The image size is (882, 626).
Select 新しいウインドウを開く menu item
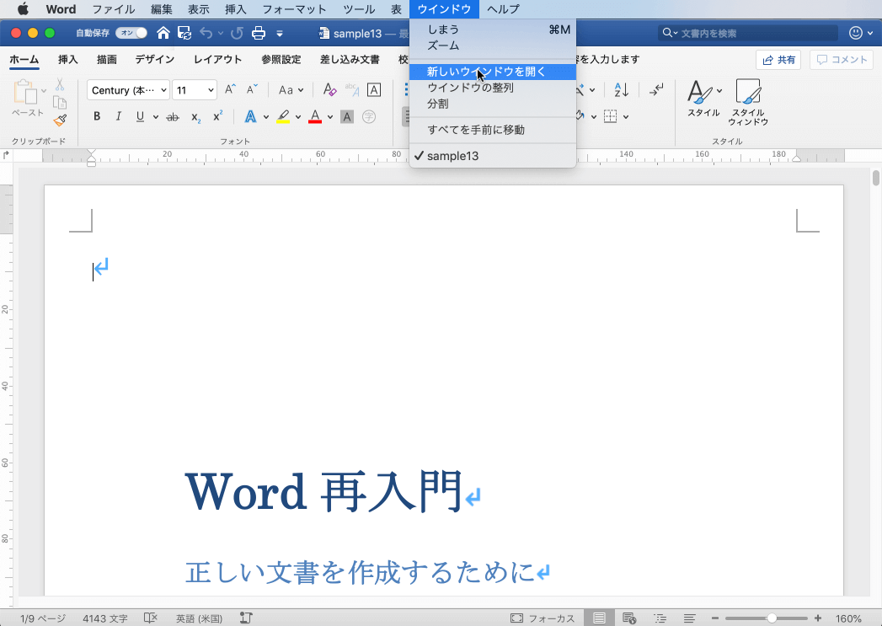pos(493,72)
